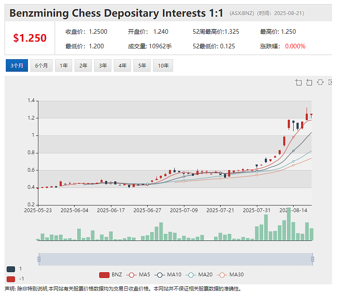Click the zoom reset (back) icon
The image size is (337, 293).
(x=309, y=82)
